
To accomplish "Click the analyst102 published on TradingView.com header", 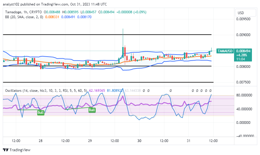I will click(55, 4).
